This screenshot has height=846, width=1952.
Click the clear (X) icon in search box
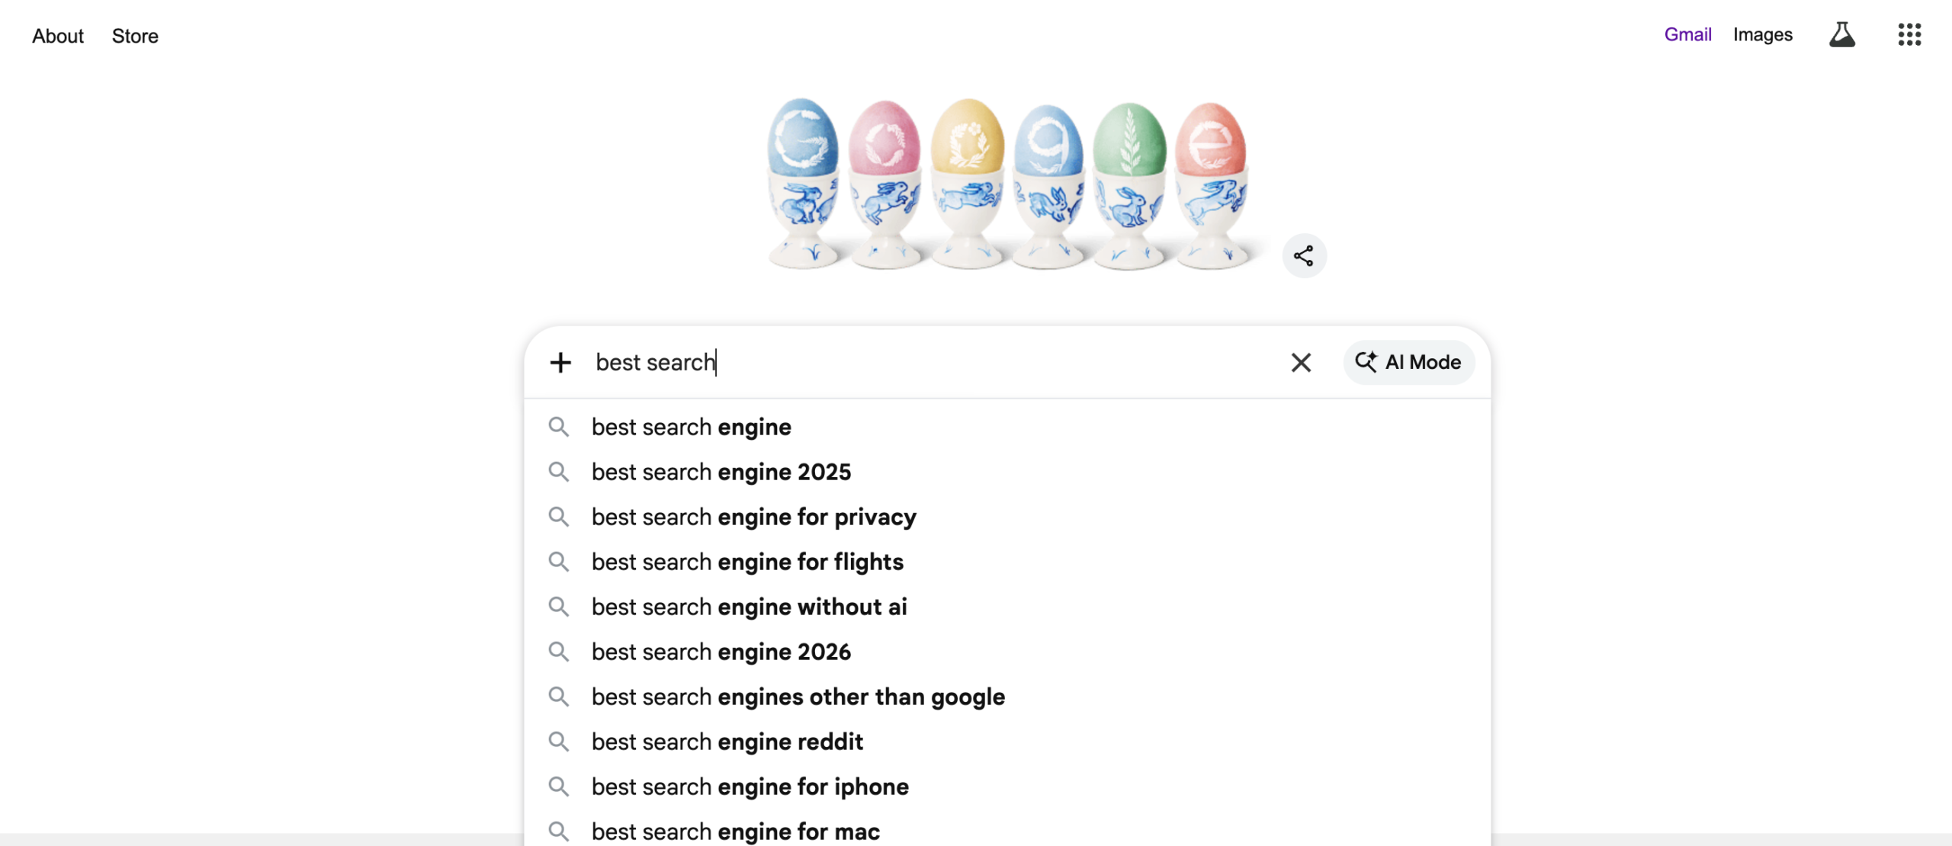pos(1301,362)
